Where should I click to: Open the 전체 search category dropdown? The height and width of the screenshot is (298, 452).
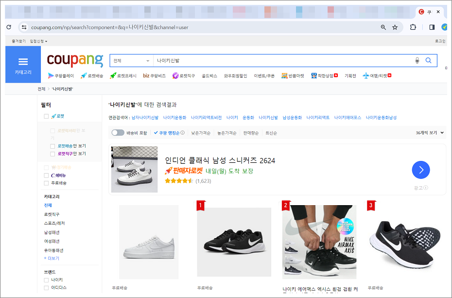[131, 61]
